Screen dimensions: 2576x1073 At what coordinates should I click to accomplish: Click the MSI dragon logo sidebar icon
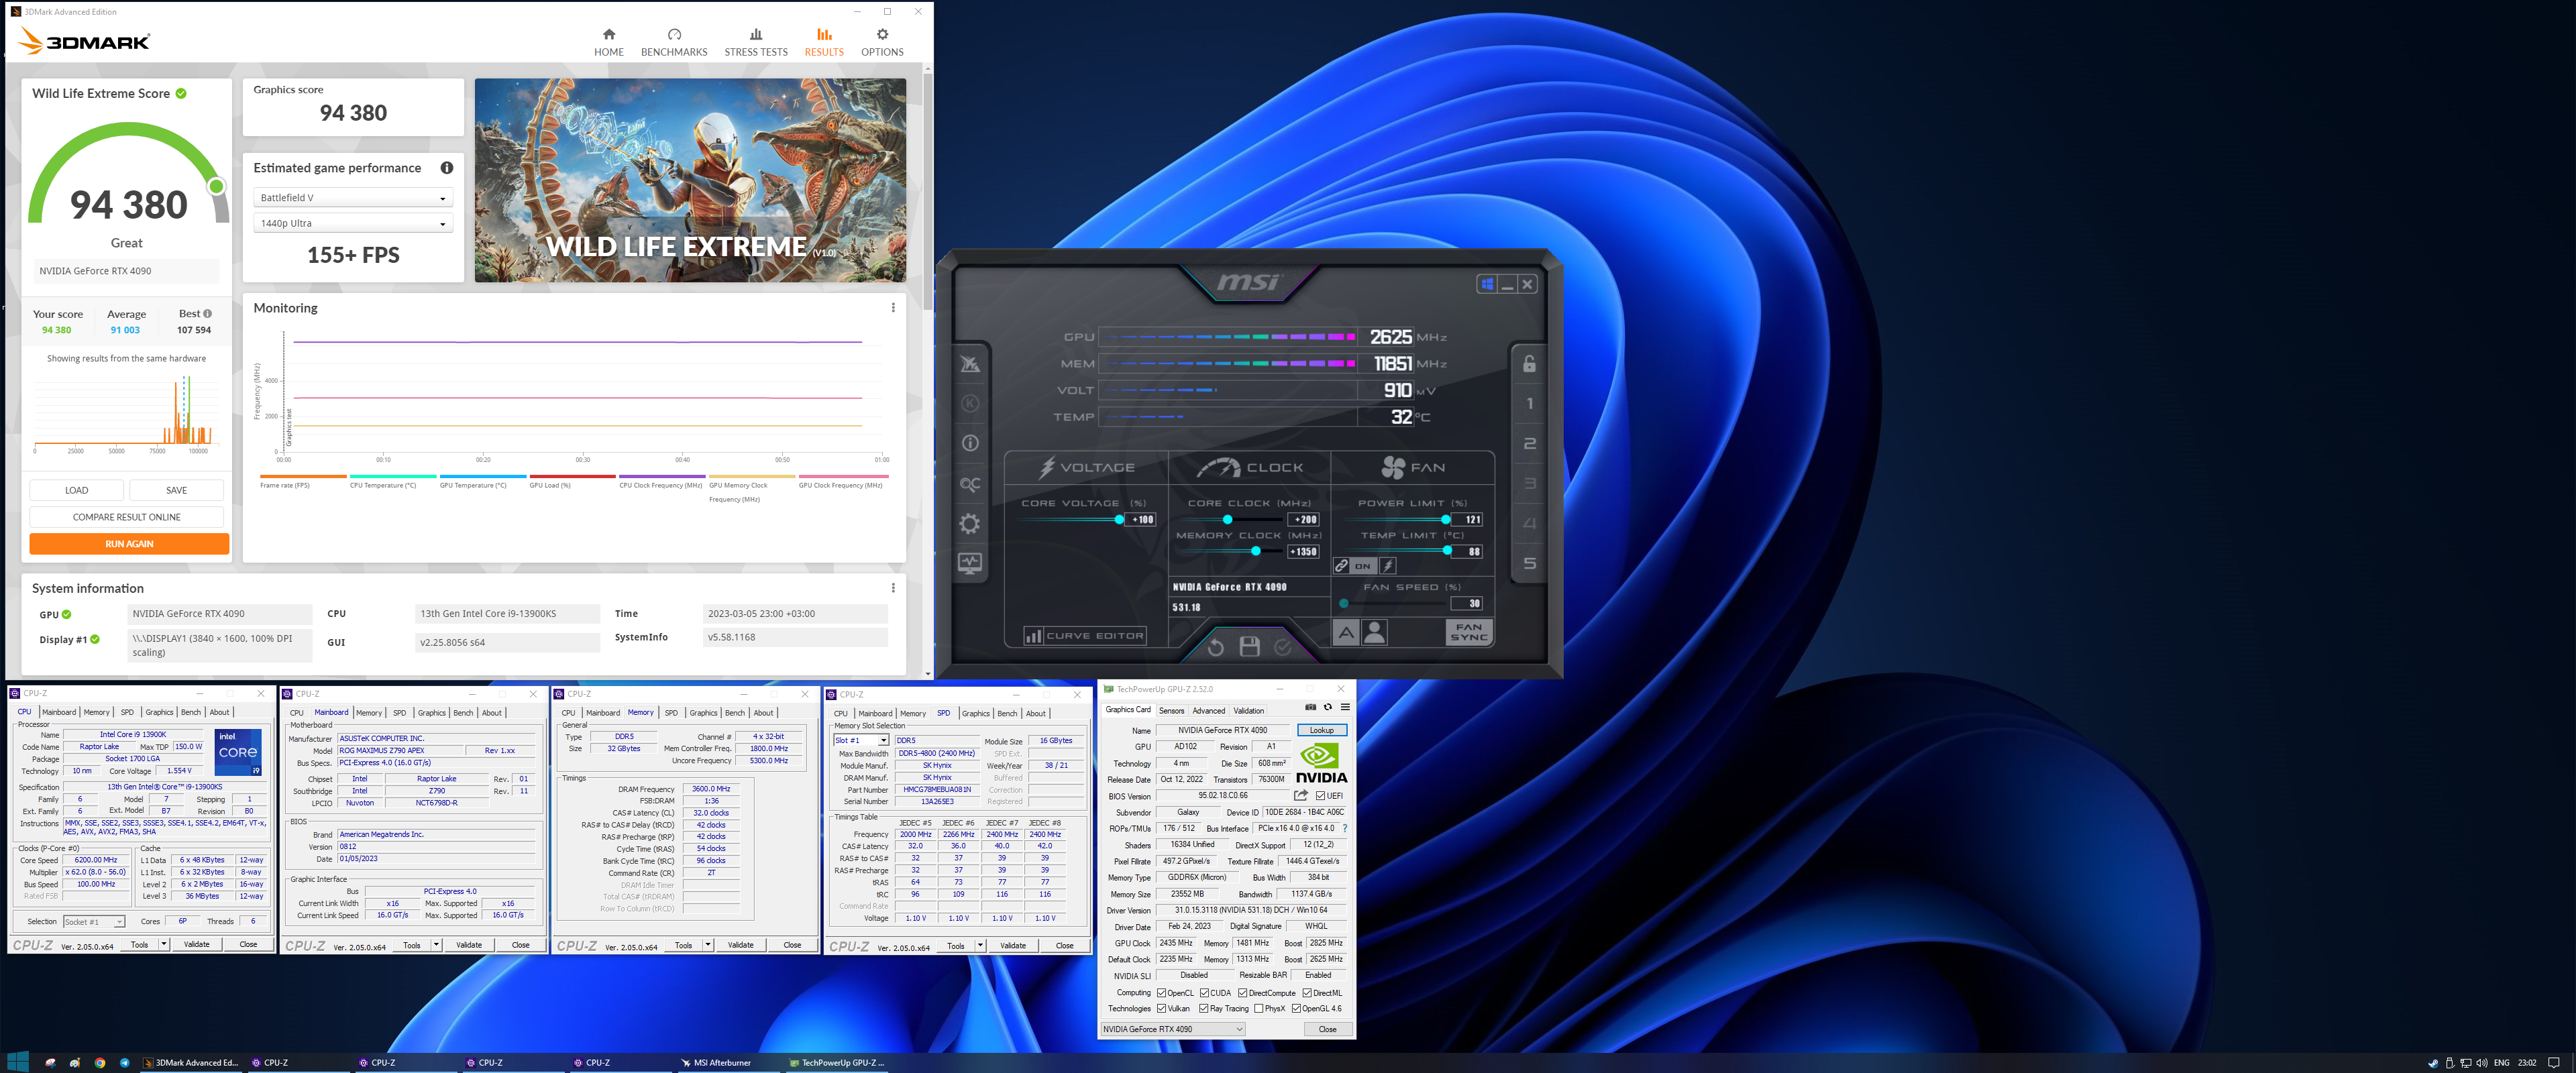tap(969, 364)
